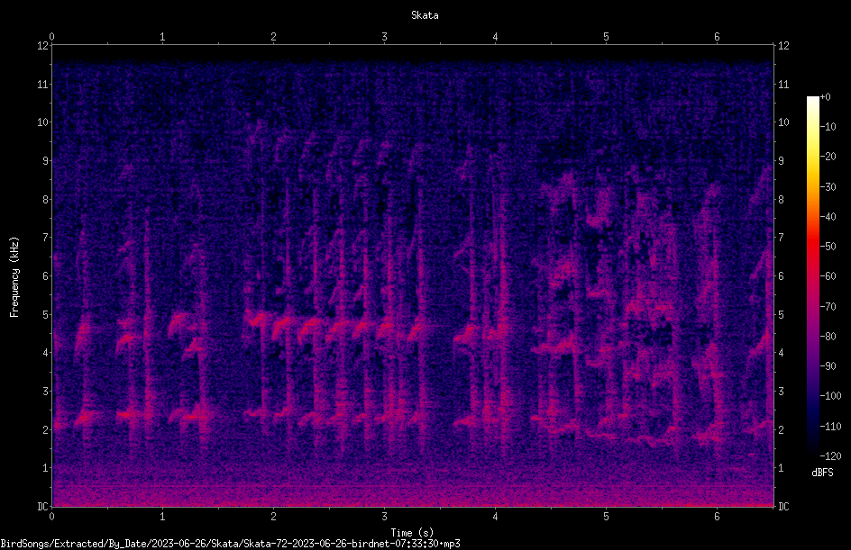Click "5" kHz tick on the Frequency label side
The image size is (851, 550).
(x=45, y=315)
